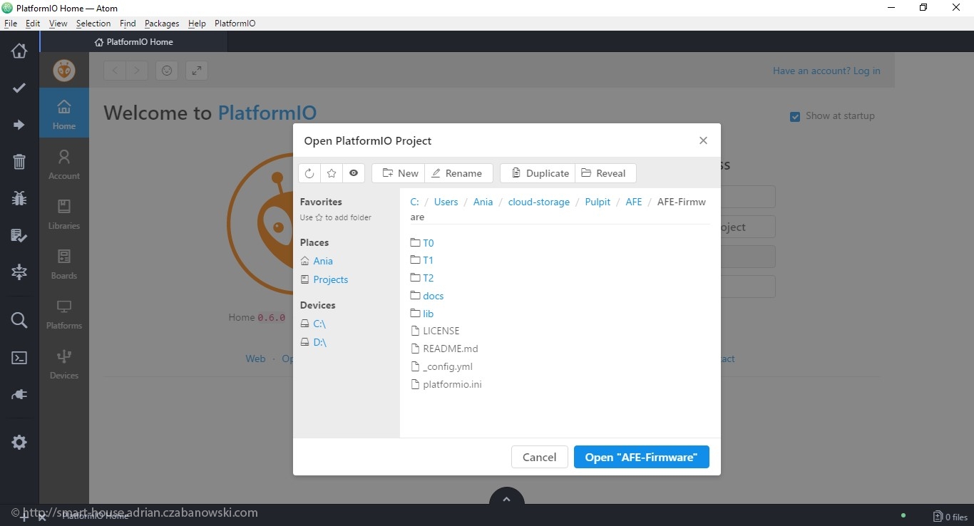Click Have an account? Log in link
974x526 pixels.
click(x=826, y=71)
